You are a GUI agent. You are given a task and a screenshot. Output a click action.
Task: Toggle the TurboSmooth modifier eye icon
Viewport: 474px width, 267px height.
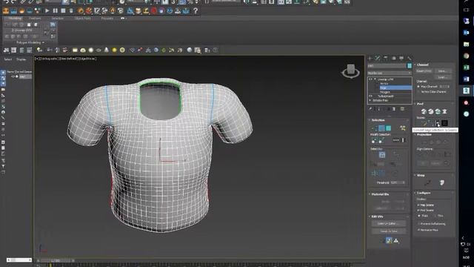pos(370,96)
